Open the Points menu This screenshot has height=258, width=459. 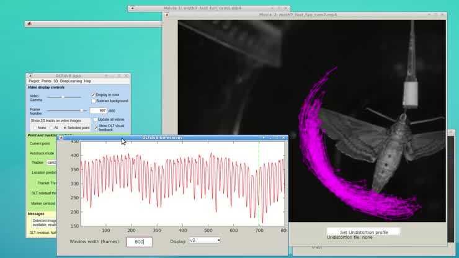point(47,81)
